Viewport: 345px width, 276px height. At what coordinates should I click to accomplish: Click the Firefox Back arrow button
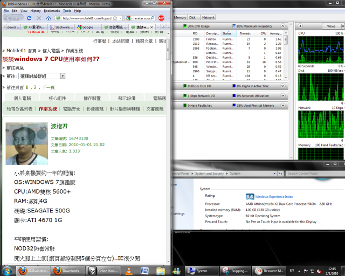[x=8, y=18]
